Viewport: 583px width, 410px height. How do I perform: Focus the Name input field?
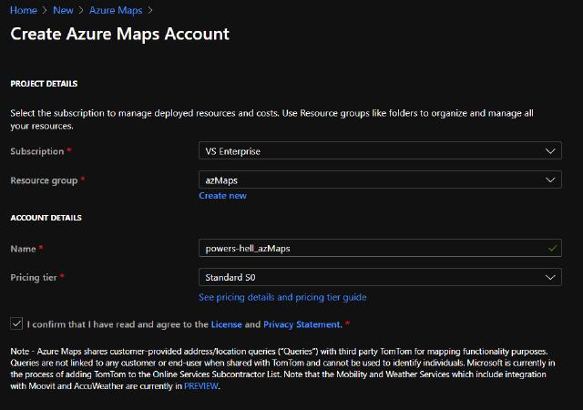click(380, 248)
